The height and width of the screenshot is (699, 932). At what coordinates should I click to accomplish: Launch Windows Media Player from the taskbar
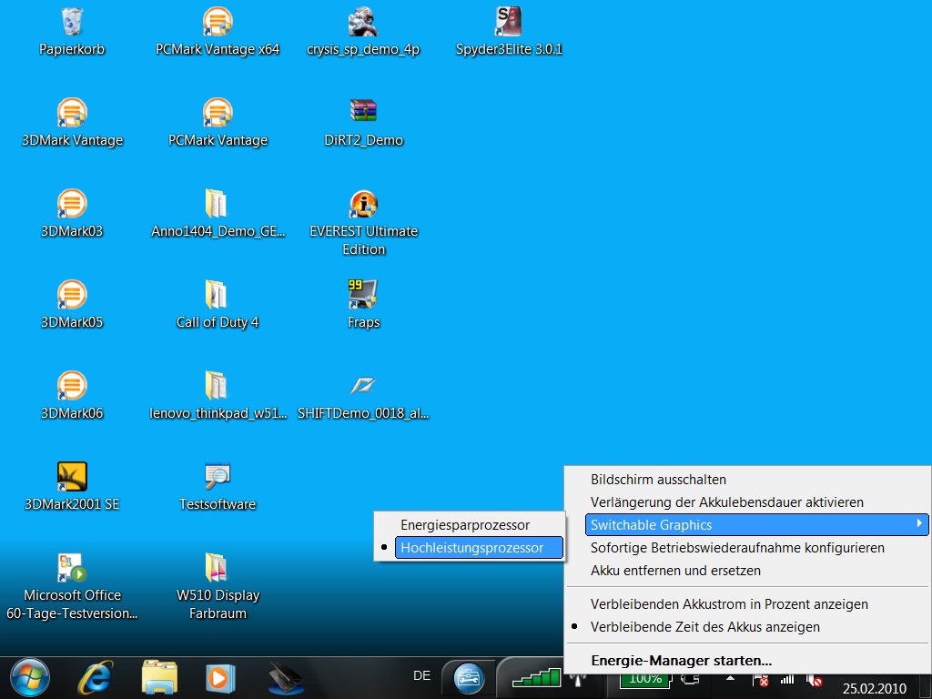[220, 677]
